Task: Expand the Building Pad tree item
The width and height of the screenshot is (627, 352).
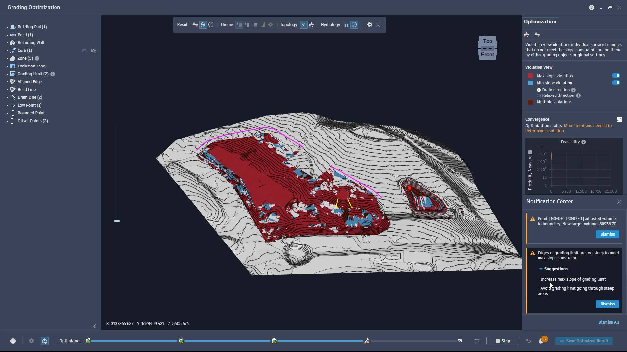Action: pyautogui.click(x=7, y=27)
